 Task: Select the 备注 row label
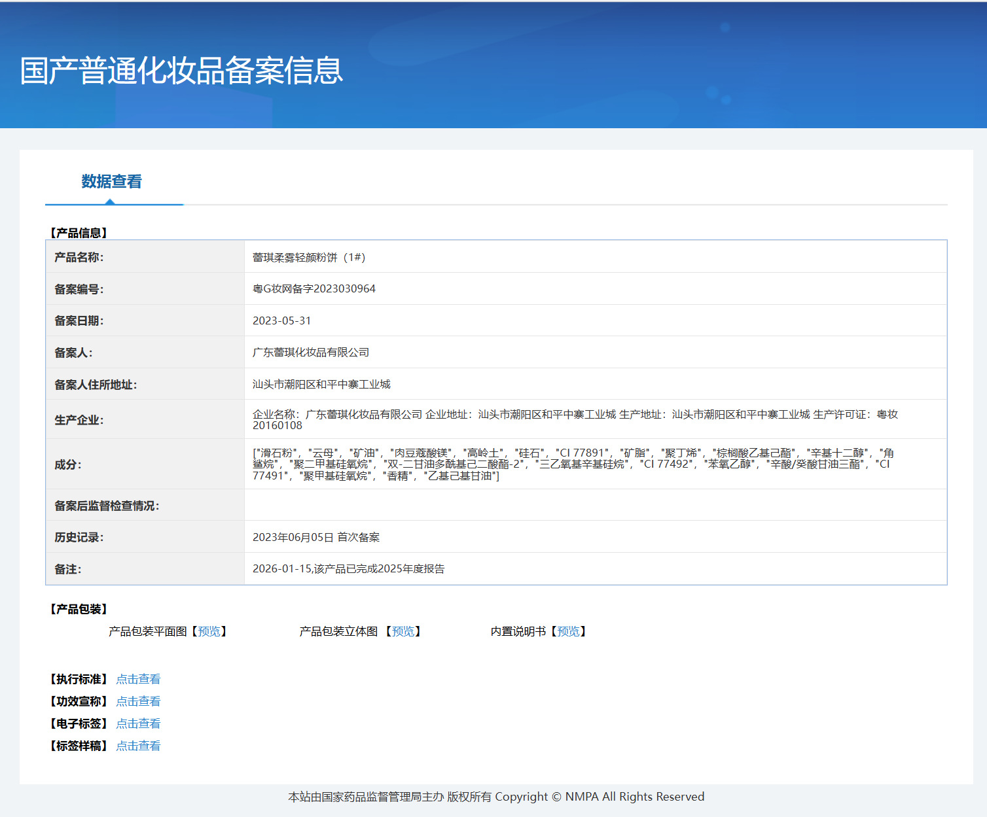point(68,569)
